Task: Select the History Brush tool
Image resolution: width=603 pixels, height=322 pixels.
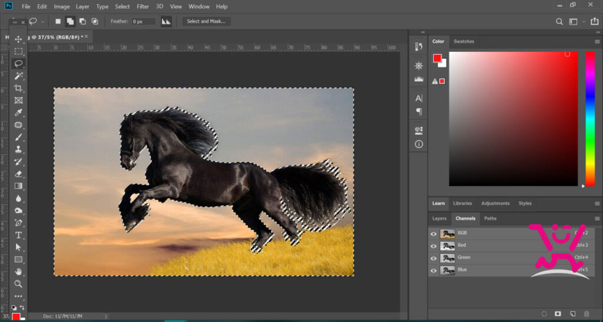Action: (18, 162)
